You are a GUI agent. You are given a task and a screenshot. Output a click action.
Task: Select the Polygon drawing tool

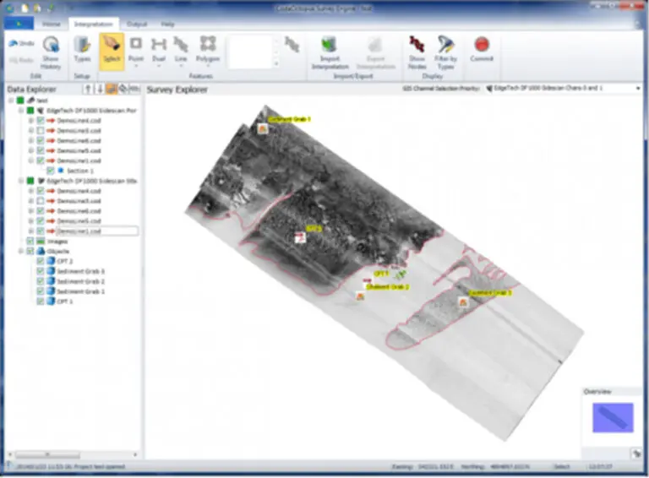pos(208,49)
